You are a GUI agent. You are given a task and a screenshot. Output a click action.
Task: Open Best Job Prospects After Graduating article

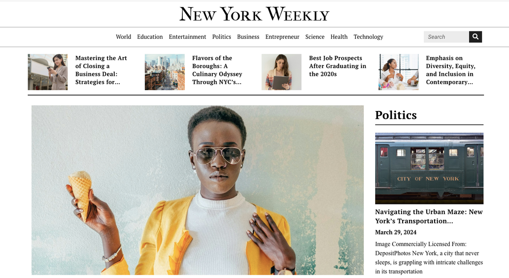pyautogui.click(x=338, y=66)
